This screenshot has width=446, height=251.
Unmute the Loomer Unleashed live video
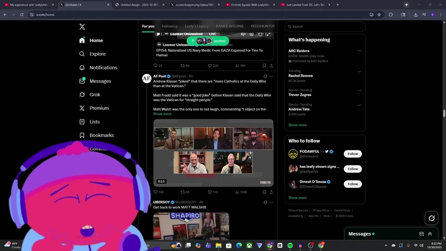[243, 34]
